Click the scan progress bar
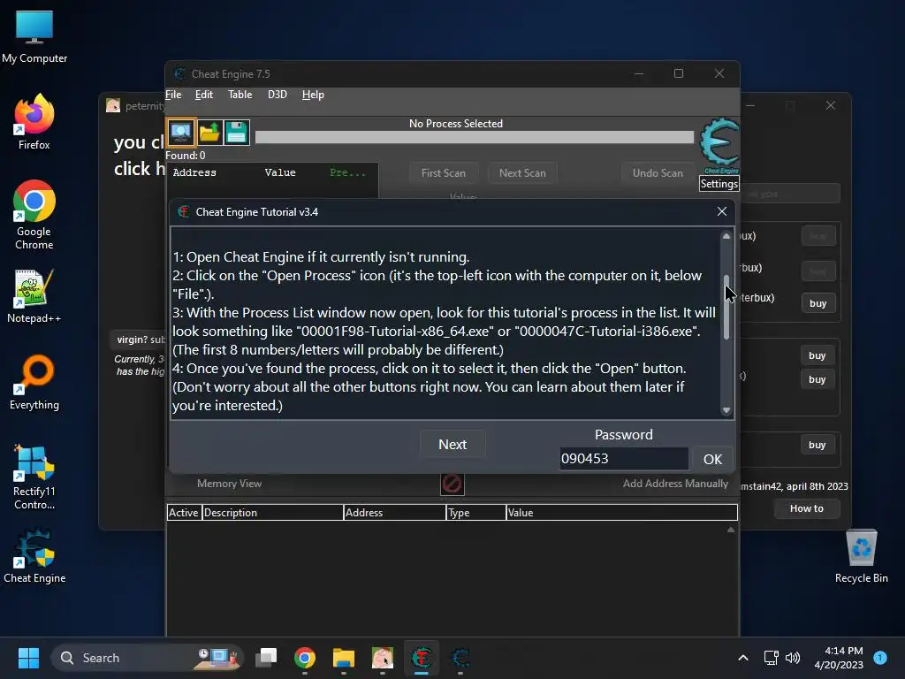Screen dimensions: 905x679 (x=475, y=137)
